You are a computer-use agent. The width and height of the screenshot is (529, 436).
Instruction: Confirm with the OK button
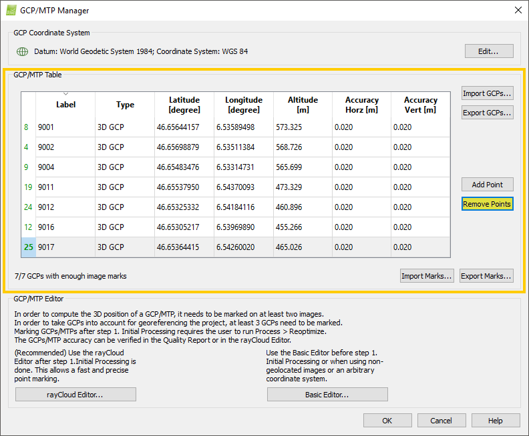(387, 421)
